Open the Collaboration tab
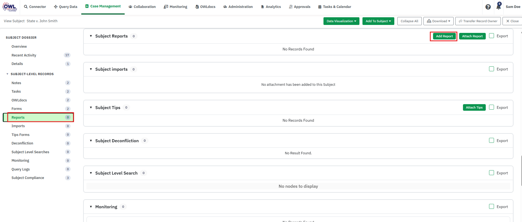Viewport: 522px width, 222px height. 142,7
